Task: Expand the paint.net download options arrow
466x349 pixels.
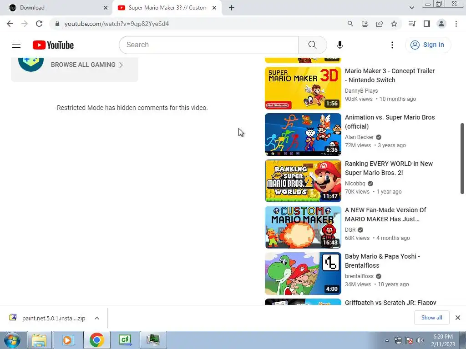Action: pos(97,318)
